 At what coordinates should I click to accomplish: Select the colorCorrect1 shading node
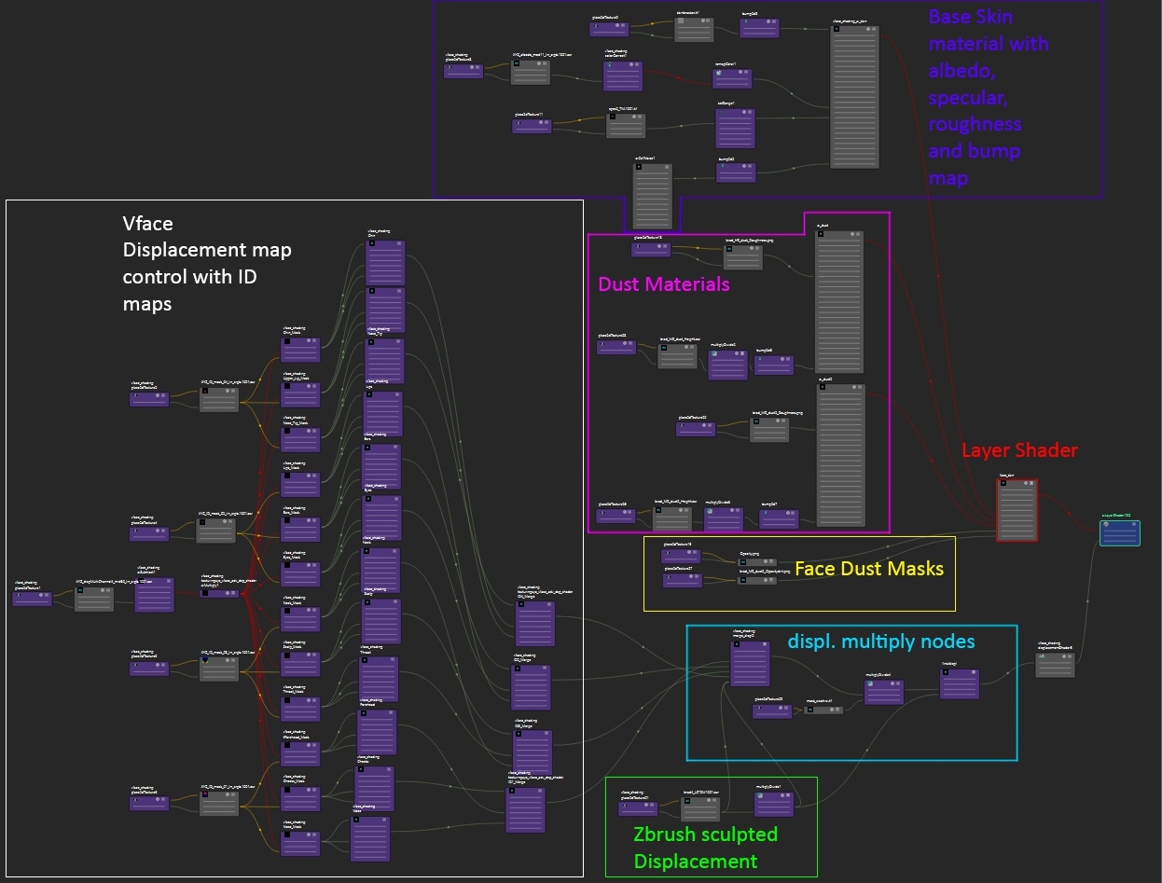pyautogui.click(x=623, y=76)
